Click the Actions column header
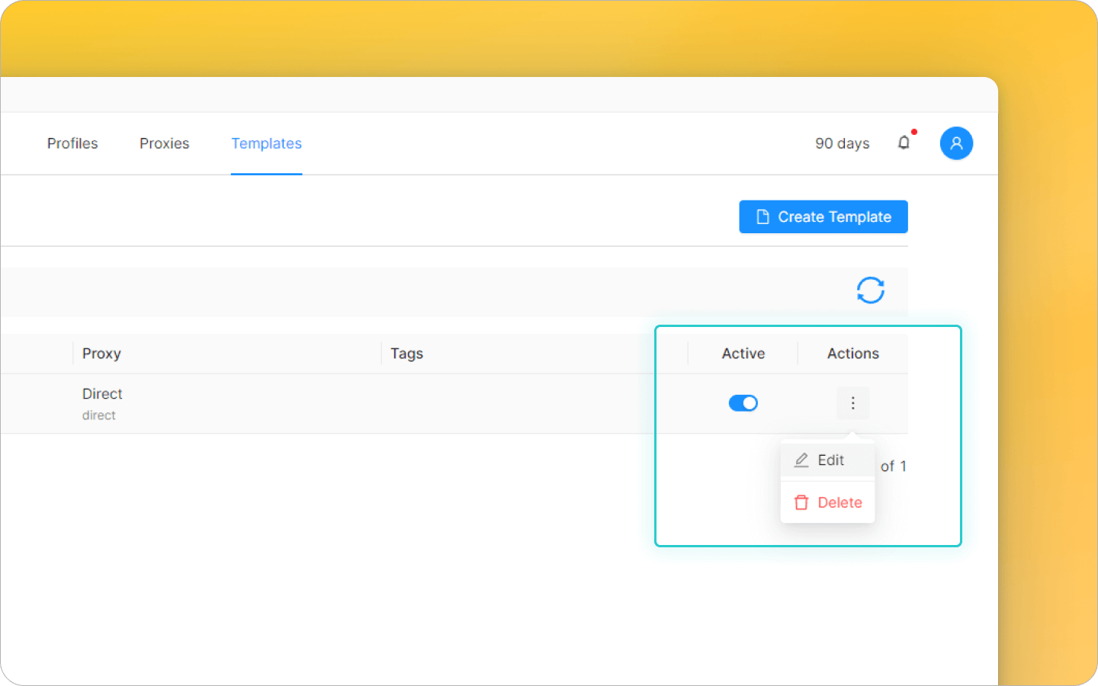 [853, 354]
